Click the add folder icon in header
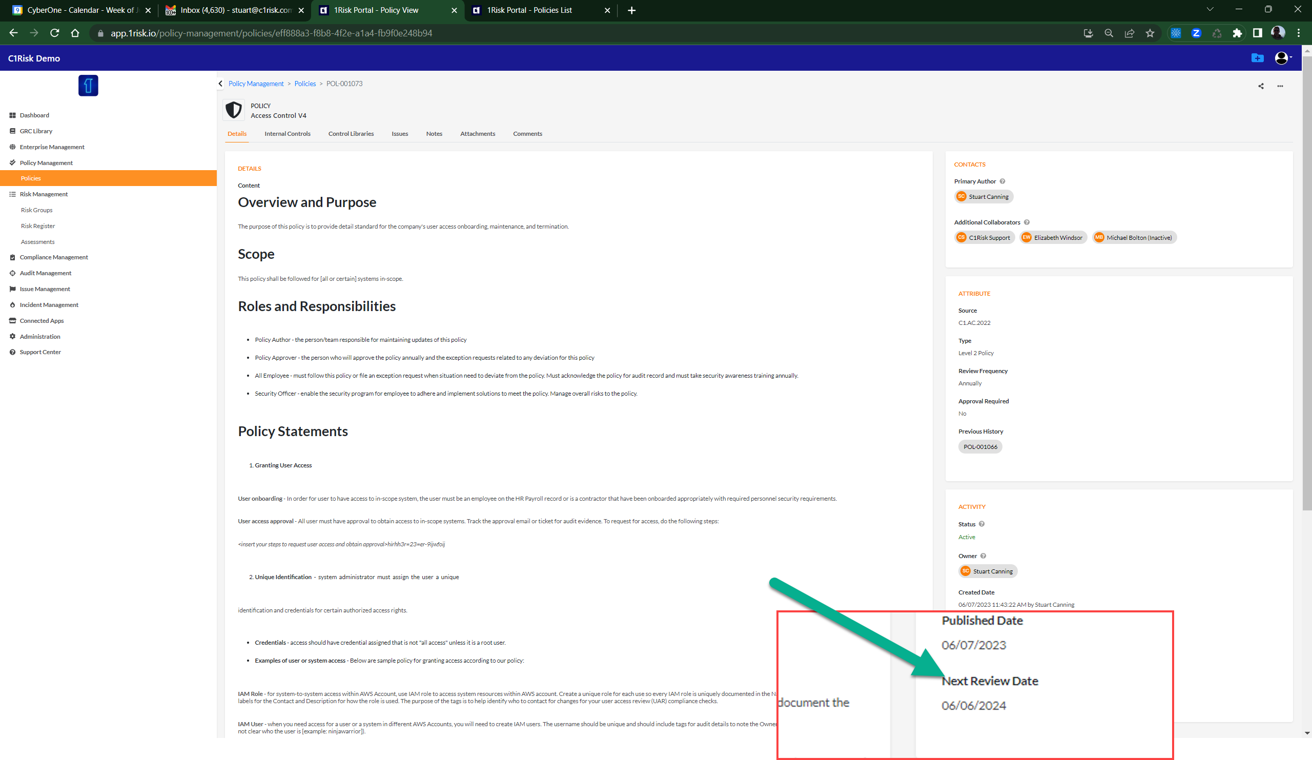1312x760 pixels. point(1257,58)
